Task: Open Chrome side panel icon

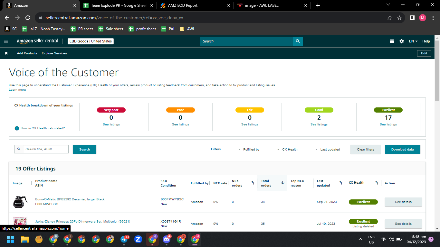Action: point(412,18)
